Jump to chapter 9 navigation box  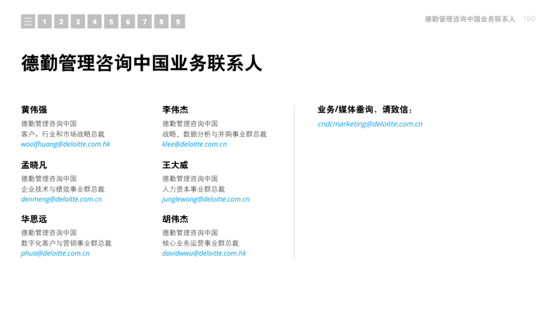[x=178, y=21]
